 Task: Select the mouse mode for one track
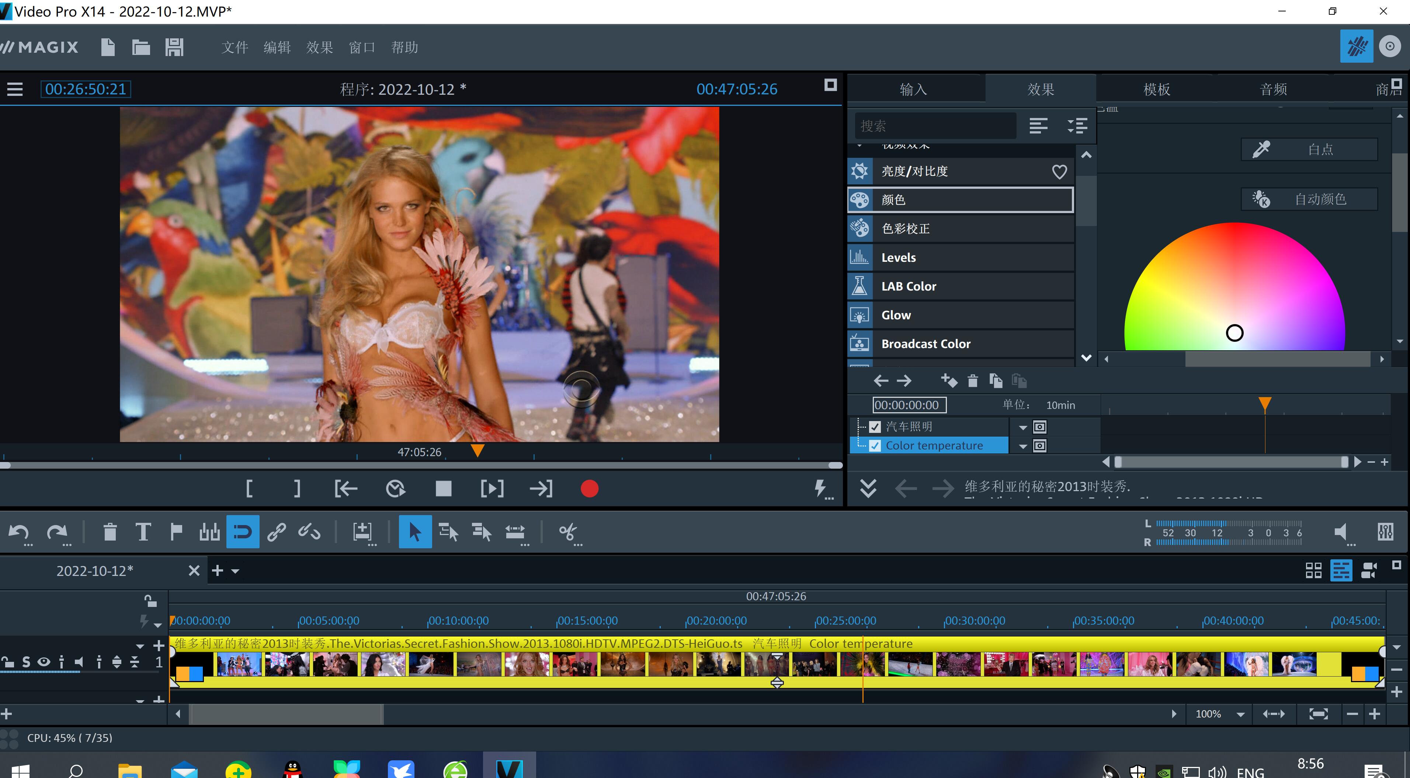(449, 532)
